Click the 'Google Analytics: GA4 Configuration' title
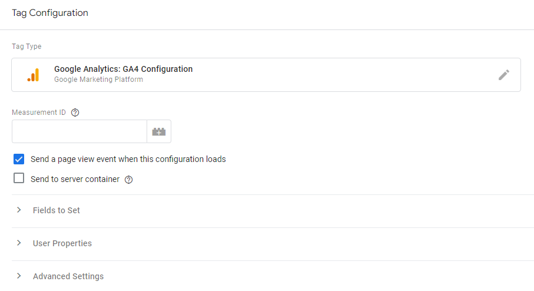Image resolution: width=534 pixels, height=291 pixels. [x=123, y=69]
